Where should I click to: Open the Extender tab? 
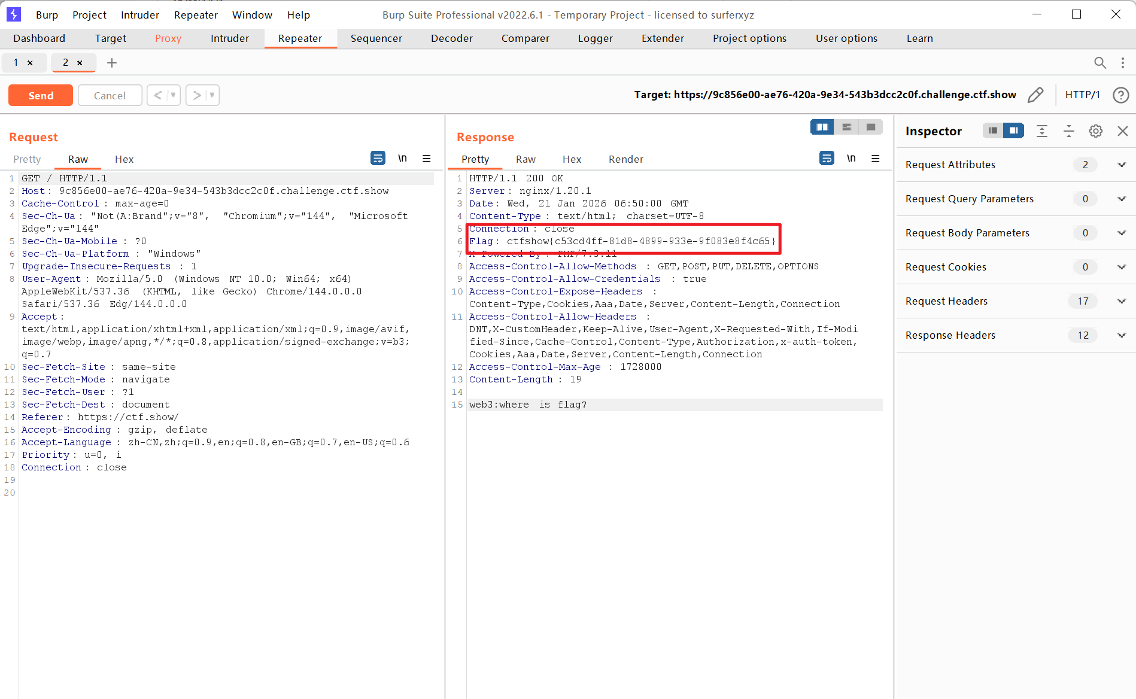coord(663,38)
